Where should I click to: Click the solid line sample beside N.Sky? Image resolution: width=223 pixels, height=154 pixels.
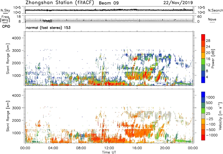pos(5,13)
